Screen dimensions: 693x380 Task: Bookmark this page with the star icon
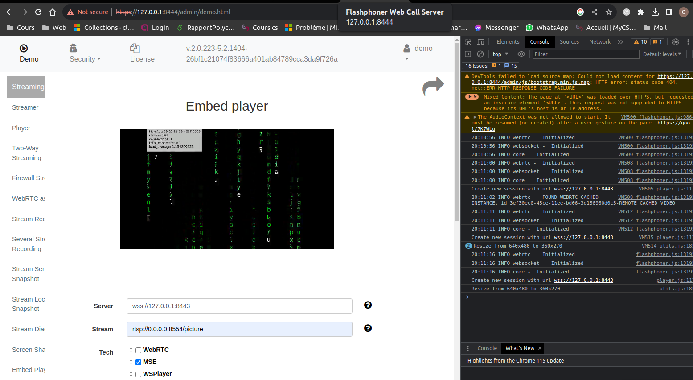tap(609, 12)
